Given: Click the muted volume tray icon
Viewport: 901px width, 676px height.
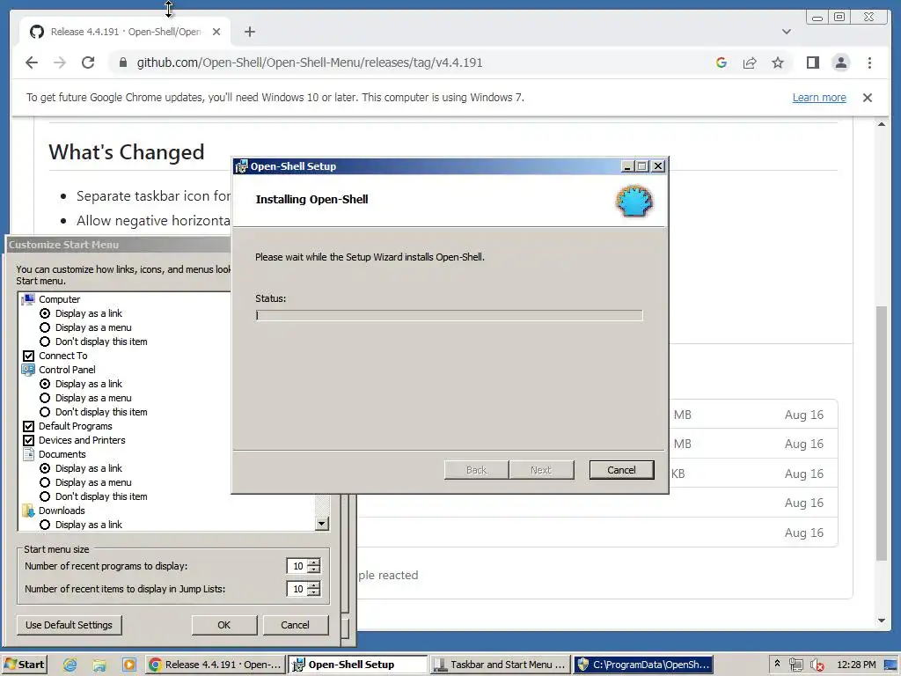Looking at the screenshot, I should 817,665.
